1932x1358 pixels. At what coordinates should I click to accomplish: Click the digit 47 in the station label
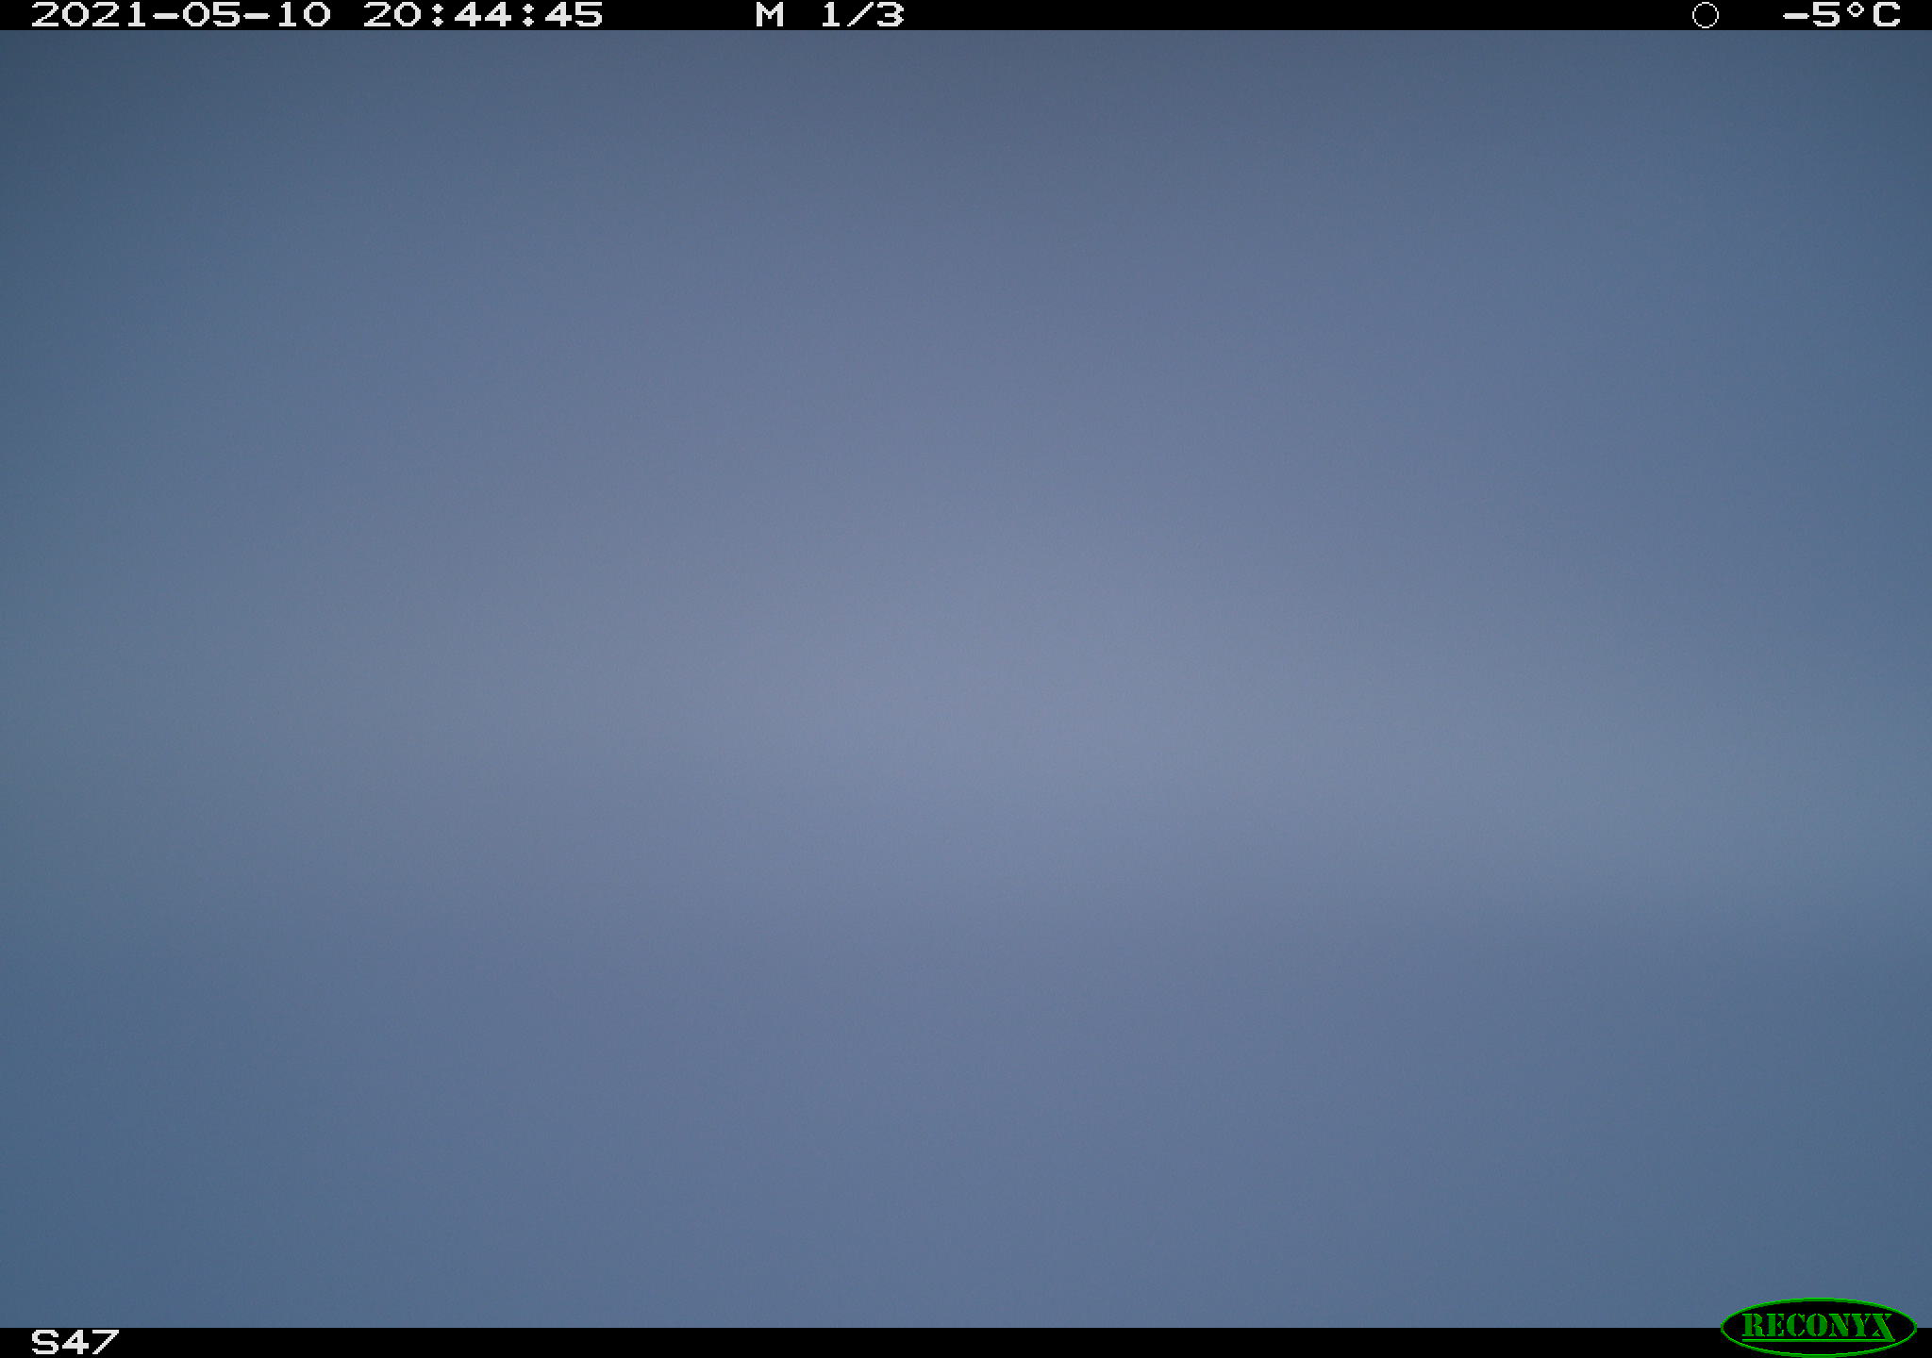tap(91, 1341)
